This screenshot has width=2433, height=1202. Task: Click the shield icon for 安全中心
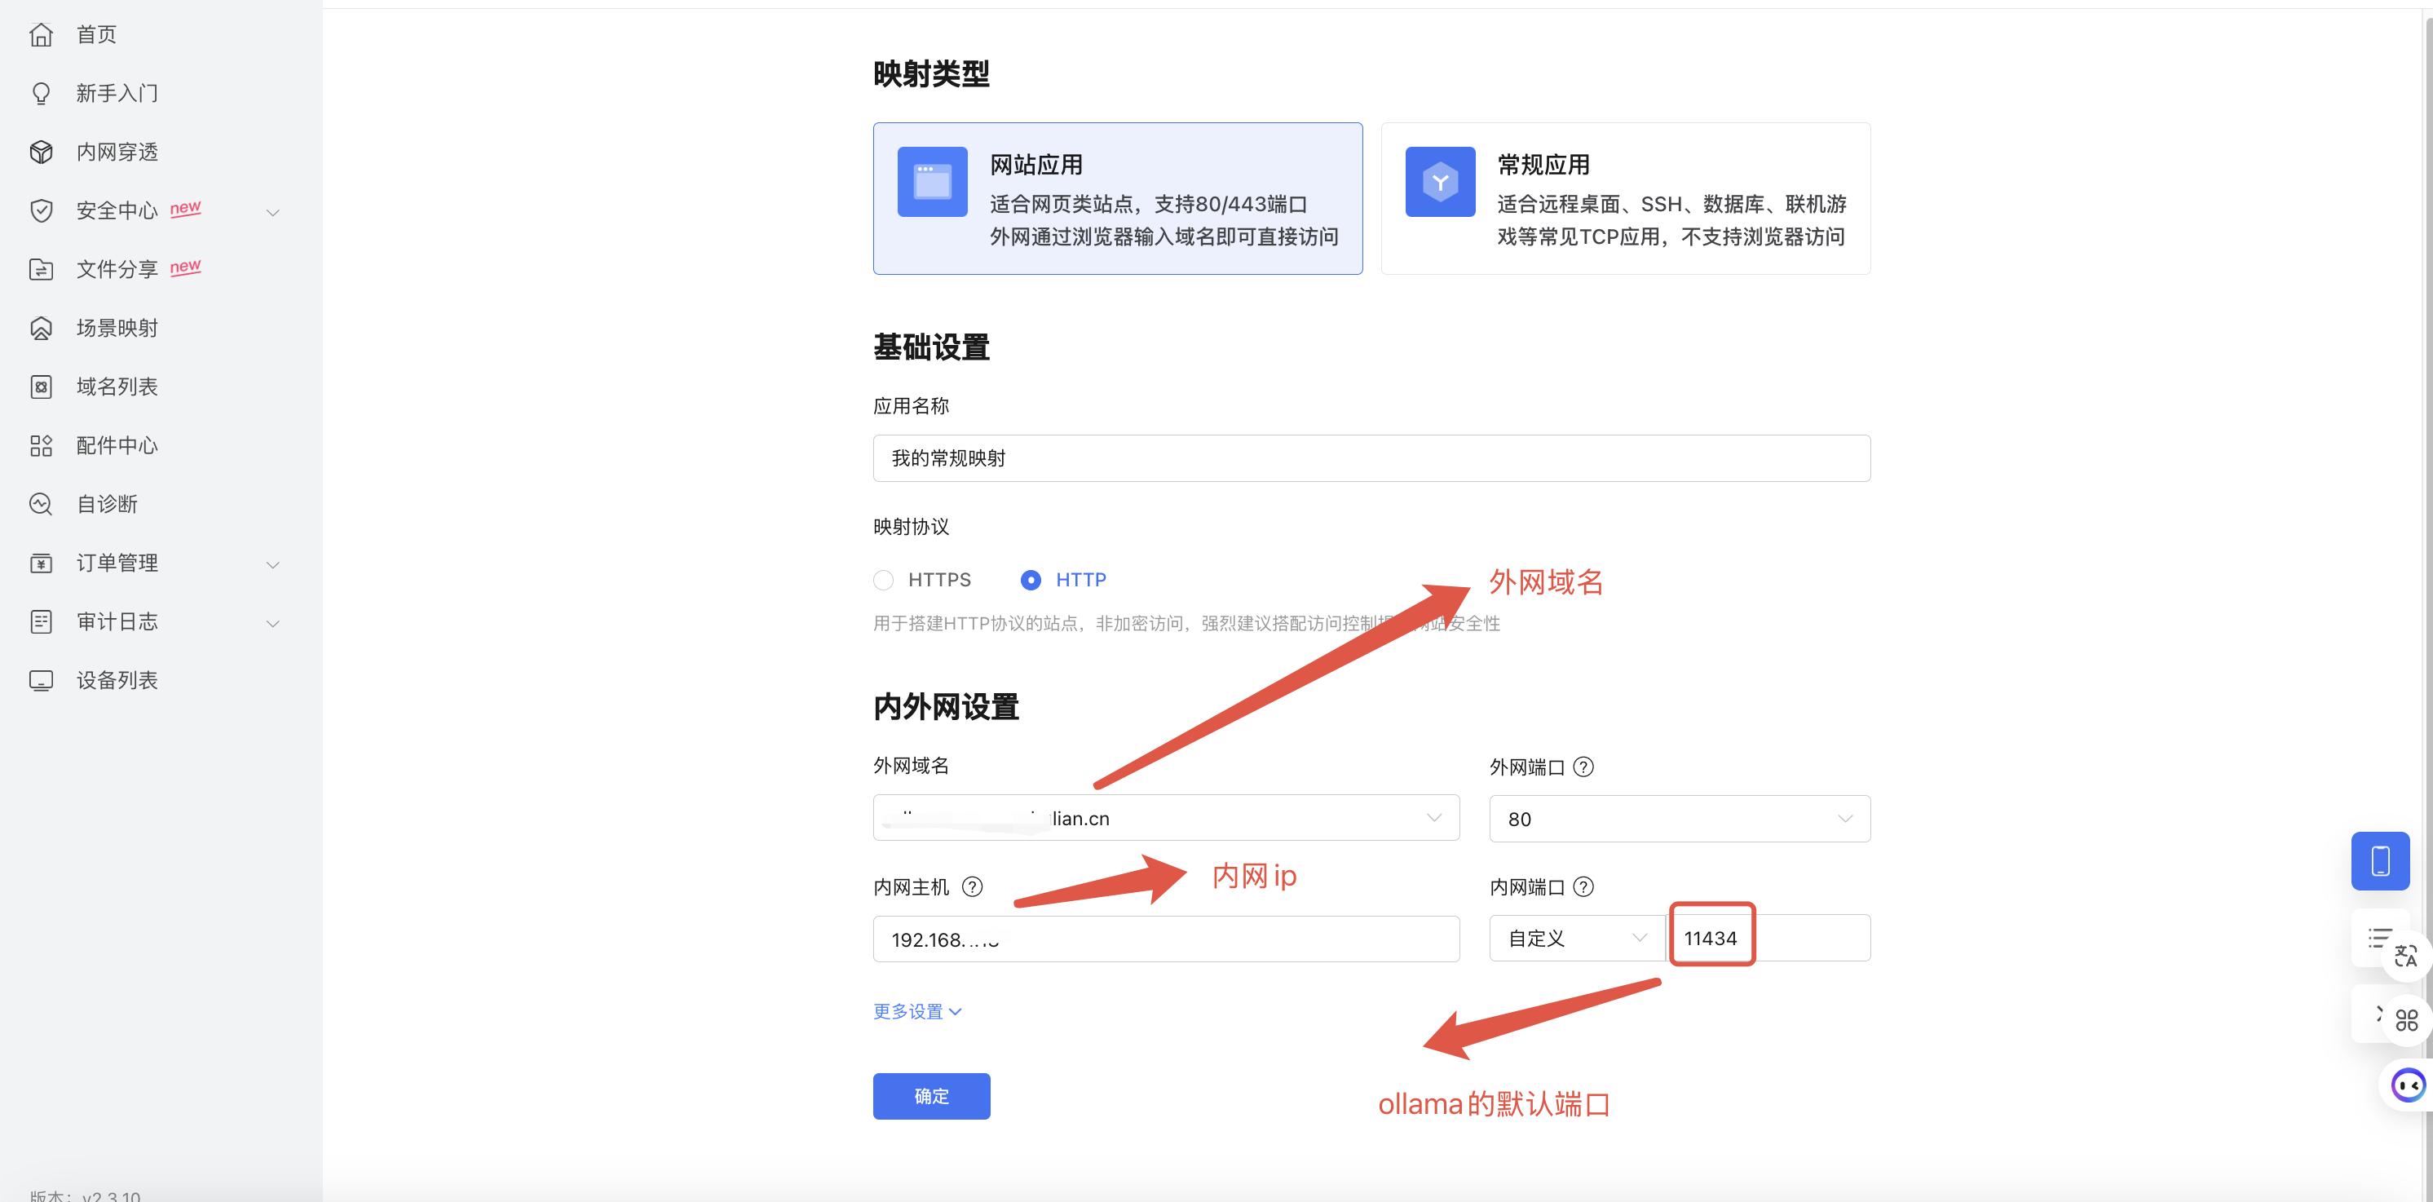pos(41,210)
